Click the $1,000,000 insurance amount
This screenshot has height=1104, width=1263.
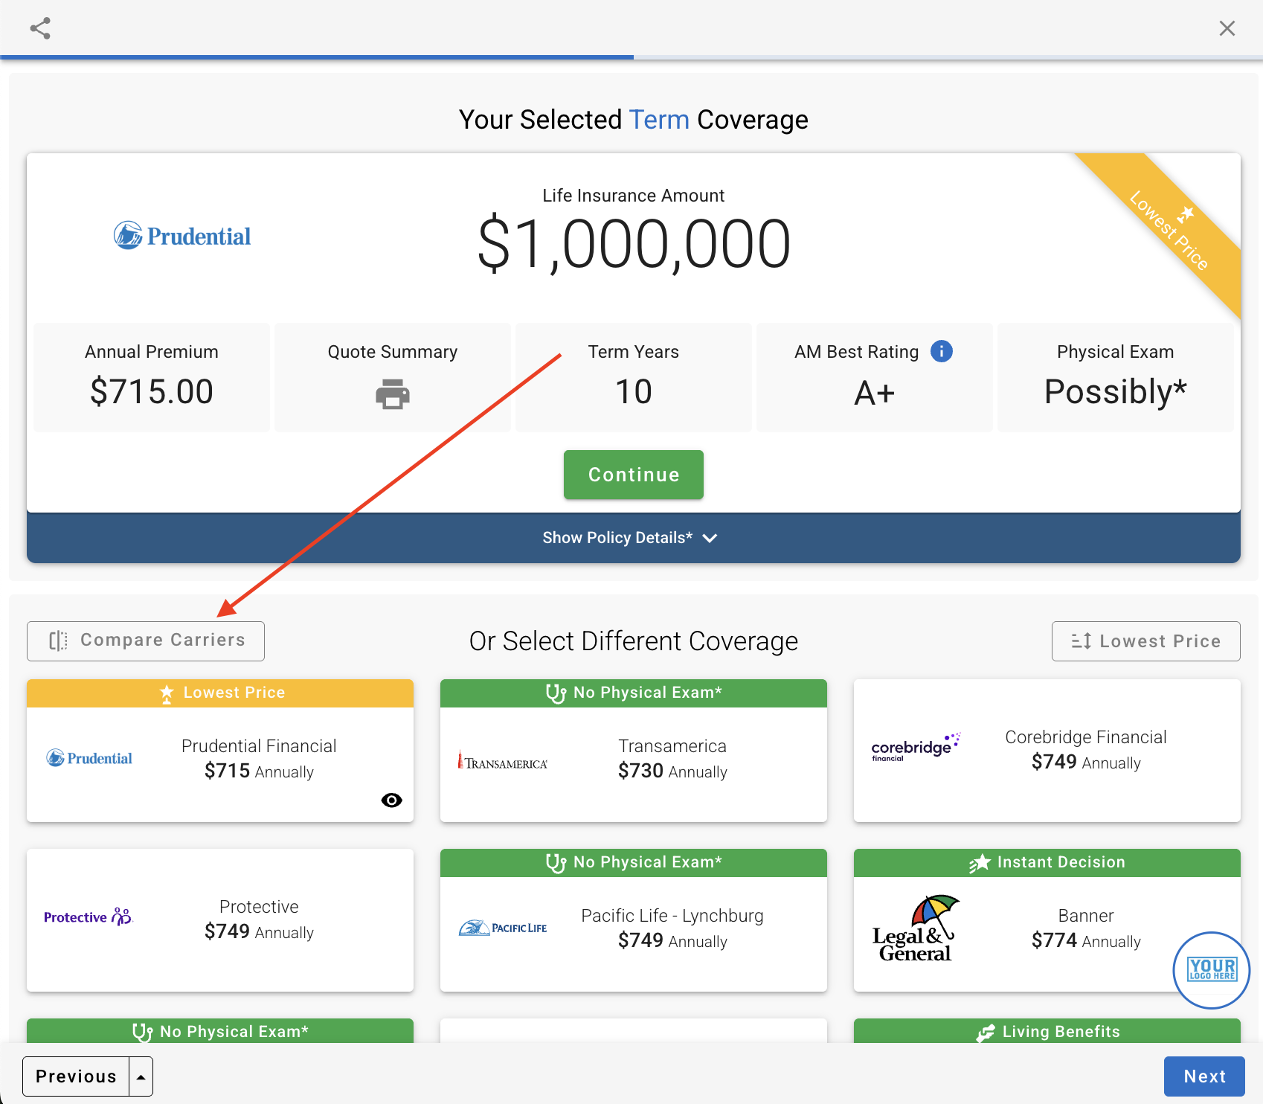[x=634, y=243]
